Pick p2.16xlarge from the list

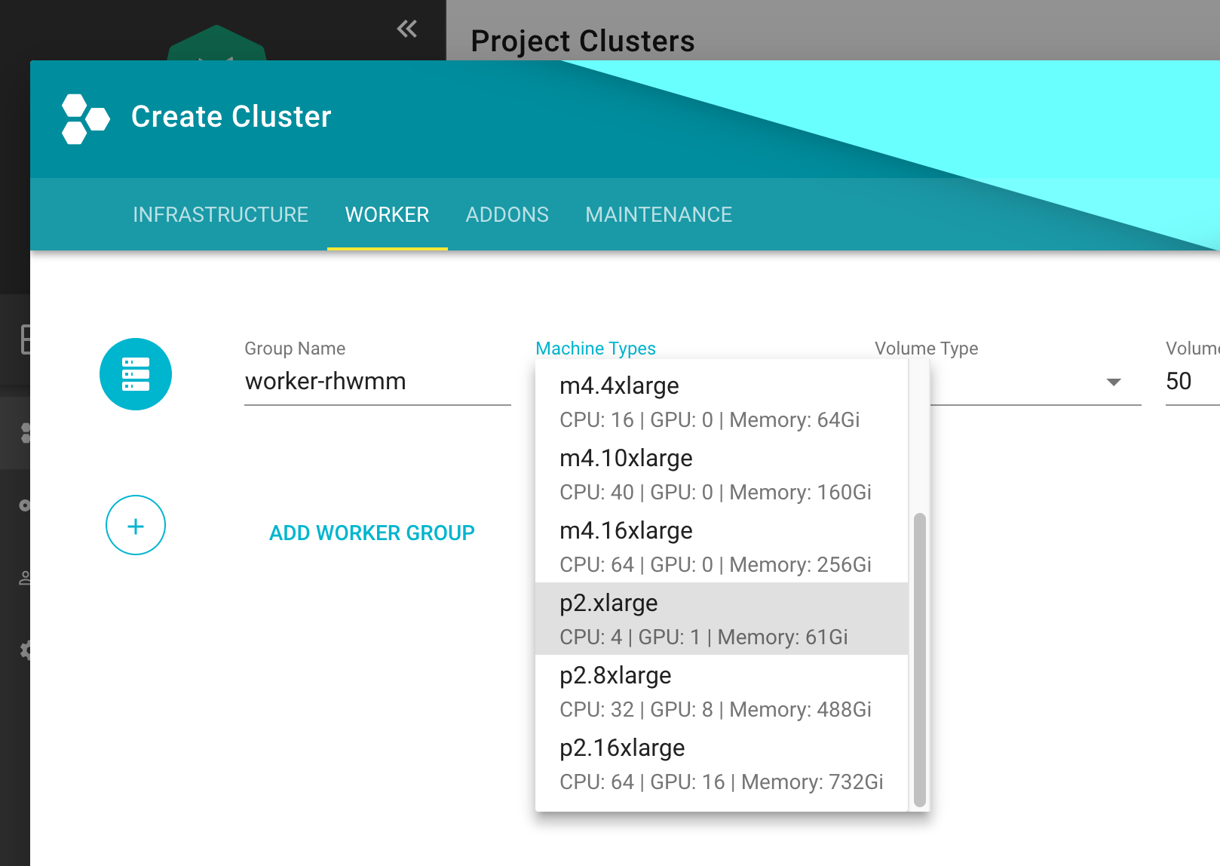pos(722,763)
